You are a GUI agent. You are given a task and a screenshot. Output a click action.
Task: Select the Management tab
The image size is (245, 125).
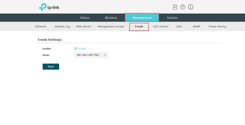point(142,18)
